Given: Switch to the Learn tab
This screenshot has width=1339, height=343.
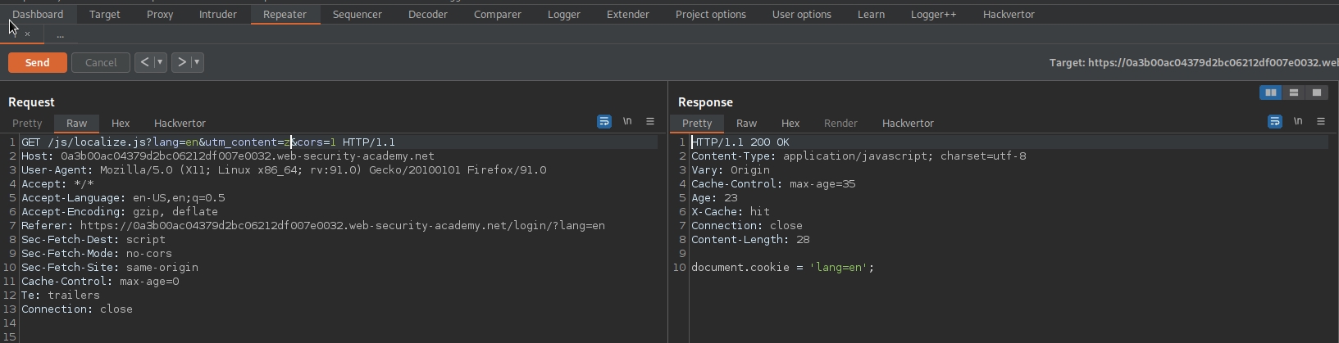Looking at the screenshot, I should [872, 14].
